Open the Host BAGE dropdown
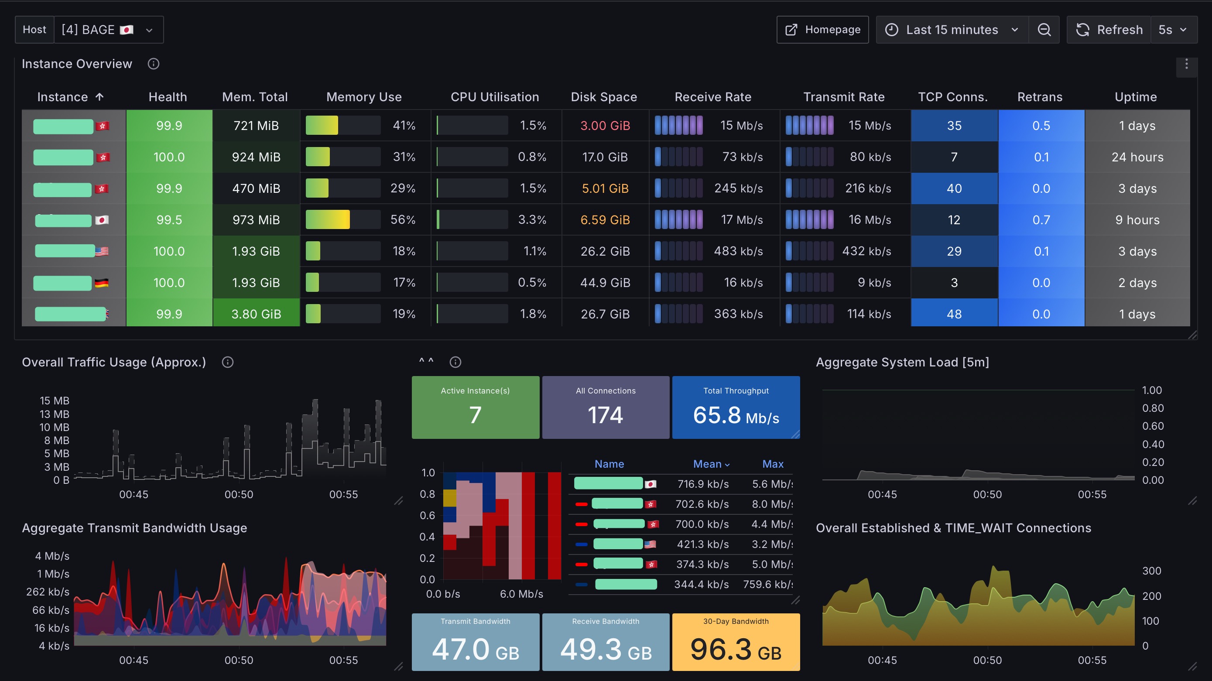The image size is (1212, 681). click(109, 30)
